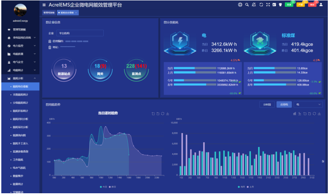Open the 电 energy type dropdown
The height and width of the screenshot is (195, 330).
(x=308, y=104)
